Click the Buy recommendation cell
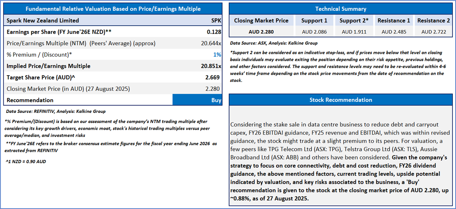The width and height of the screenshot is (456, 209). click(x=197, y=100)
